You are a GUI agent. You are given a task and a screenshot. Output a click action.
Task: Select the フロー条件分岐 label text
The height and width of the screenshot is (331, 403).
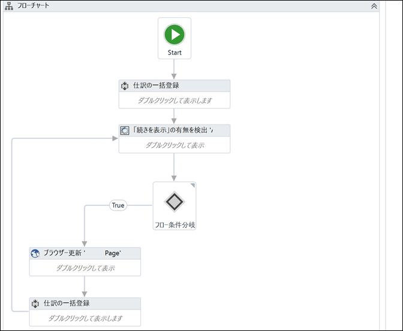coord(175,225)
